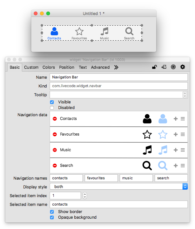Image resolution: width=195 pixels, height=229 pixels.
Task: Click the black star icon for Favourites
Action: click(x=147, y=134)
